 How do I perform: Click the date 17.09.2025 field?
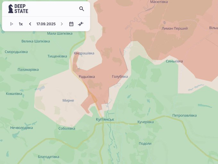[46, 24]
